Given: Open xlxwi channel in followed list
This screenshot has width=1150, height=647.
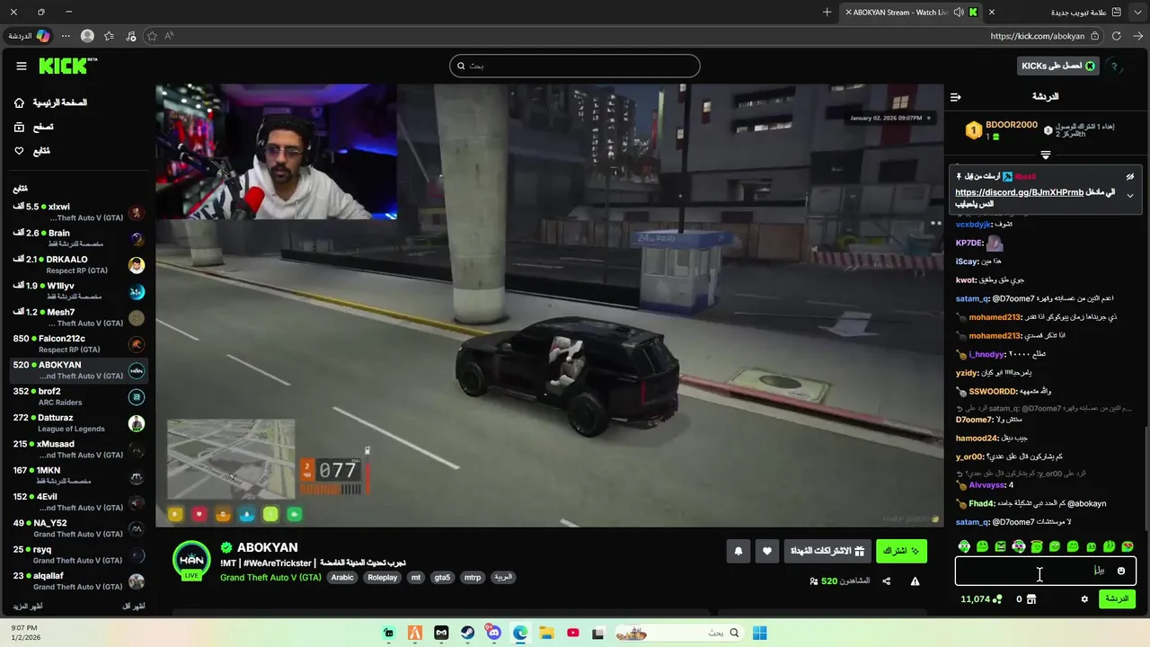Looking at the screenshot, I should click(79, 213).
